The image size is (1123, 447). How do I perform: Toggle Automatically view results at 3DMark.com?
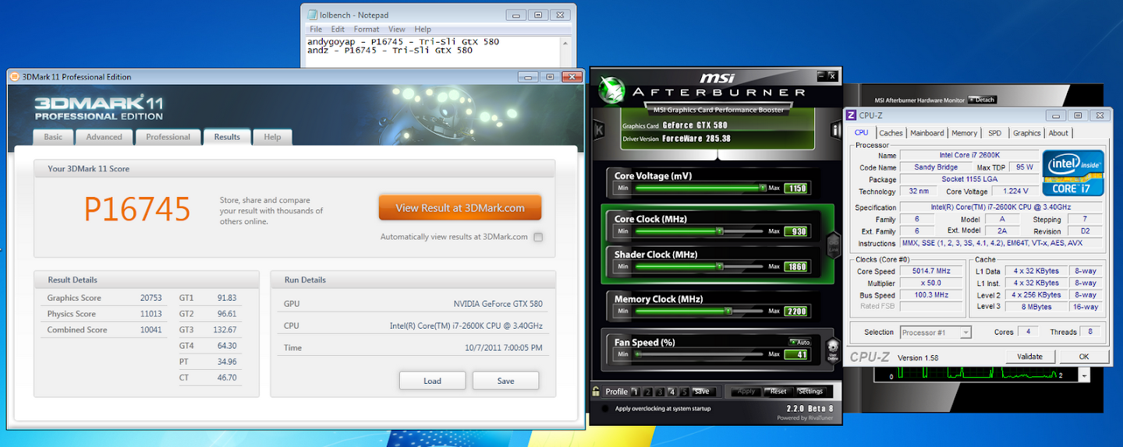click(538, 238)
